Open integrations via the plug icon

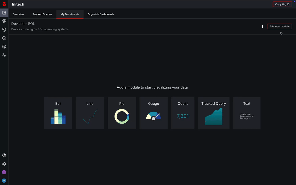point(4,55)
